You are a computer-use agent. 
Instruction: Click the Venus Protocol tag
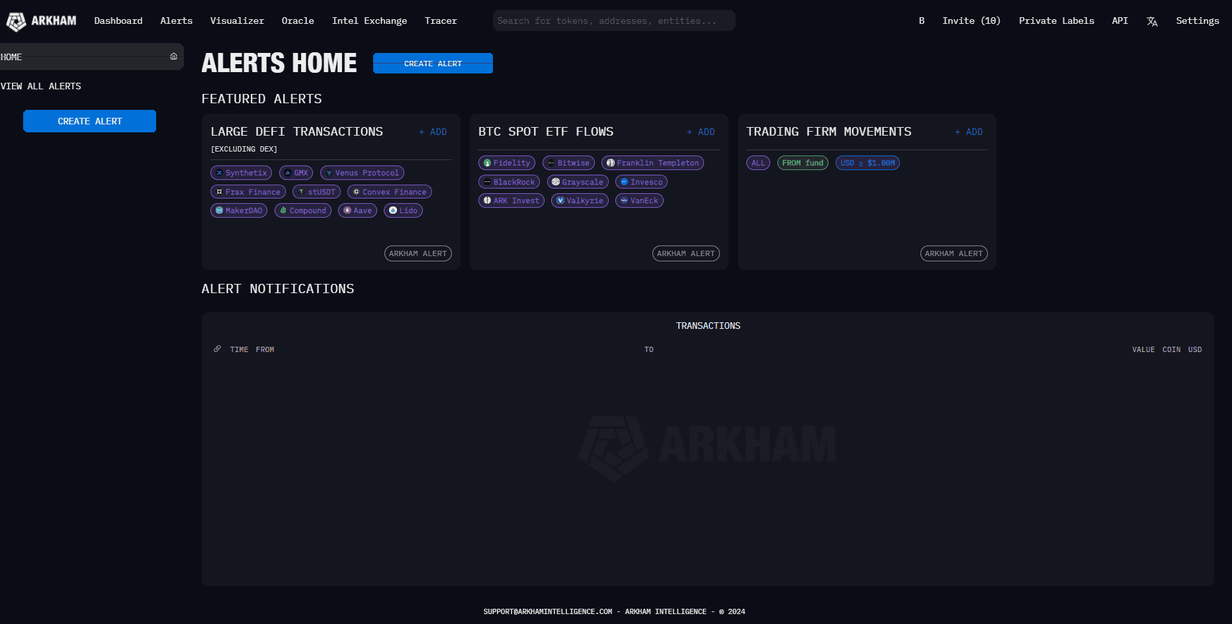(362, 173)
